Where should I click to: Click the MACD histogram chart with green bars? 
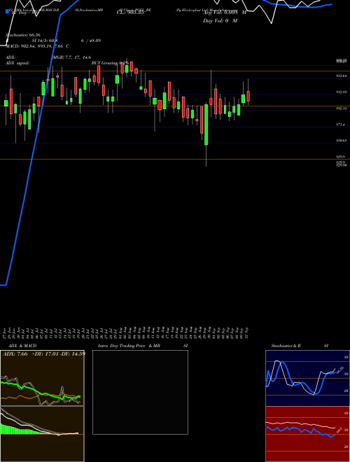click(x=42, y=434)
